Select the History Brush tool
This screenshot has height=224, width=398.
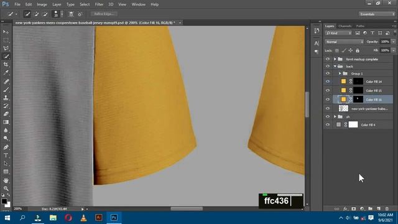click(6, 106)
